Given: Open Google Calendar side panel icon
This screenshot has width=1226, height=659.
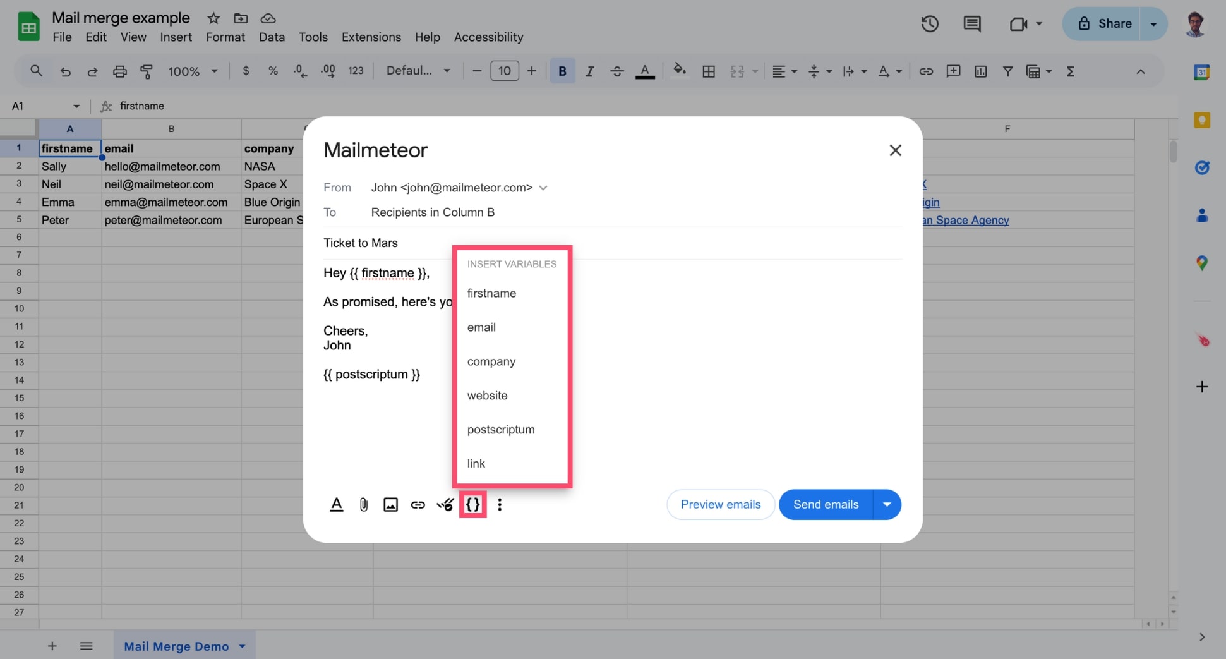Looking at the screenshot, I should (1201, 72).
